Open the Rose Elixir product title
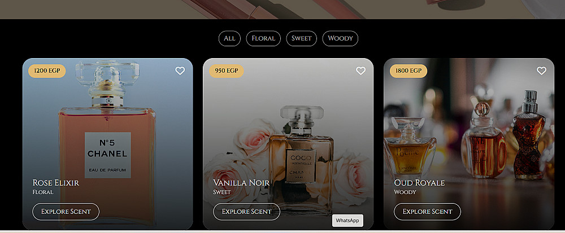The image size is (565, 233). (x=56, y=183)
